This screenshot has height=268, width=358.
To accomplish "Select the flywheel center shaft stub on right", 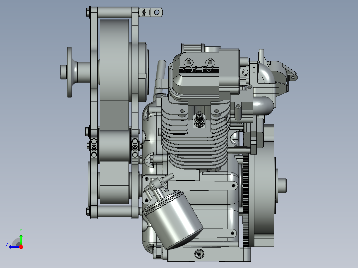I will [x=282, y=186].
